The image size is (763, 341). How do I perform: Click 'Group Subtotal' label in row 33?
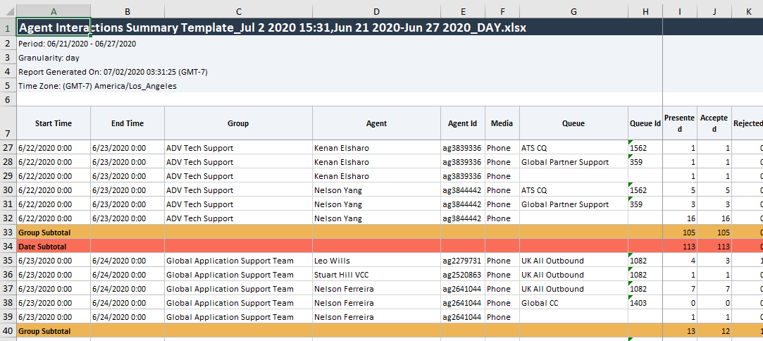pyautogui.click(x=54, y=232)
